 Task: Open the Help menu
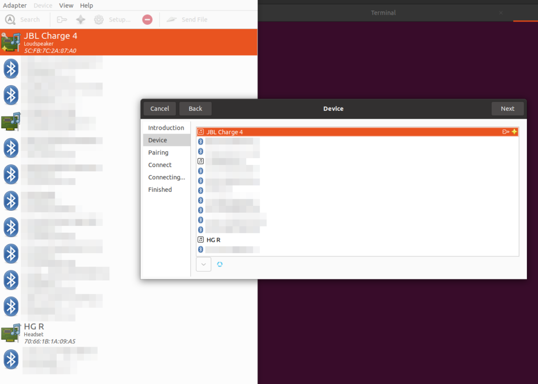click(87, 5)
